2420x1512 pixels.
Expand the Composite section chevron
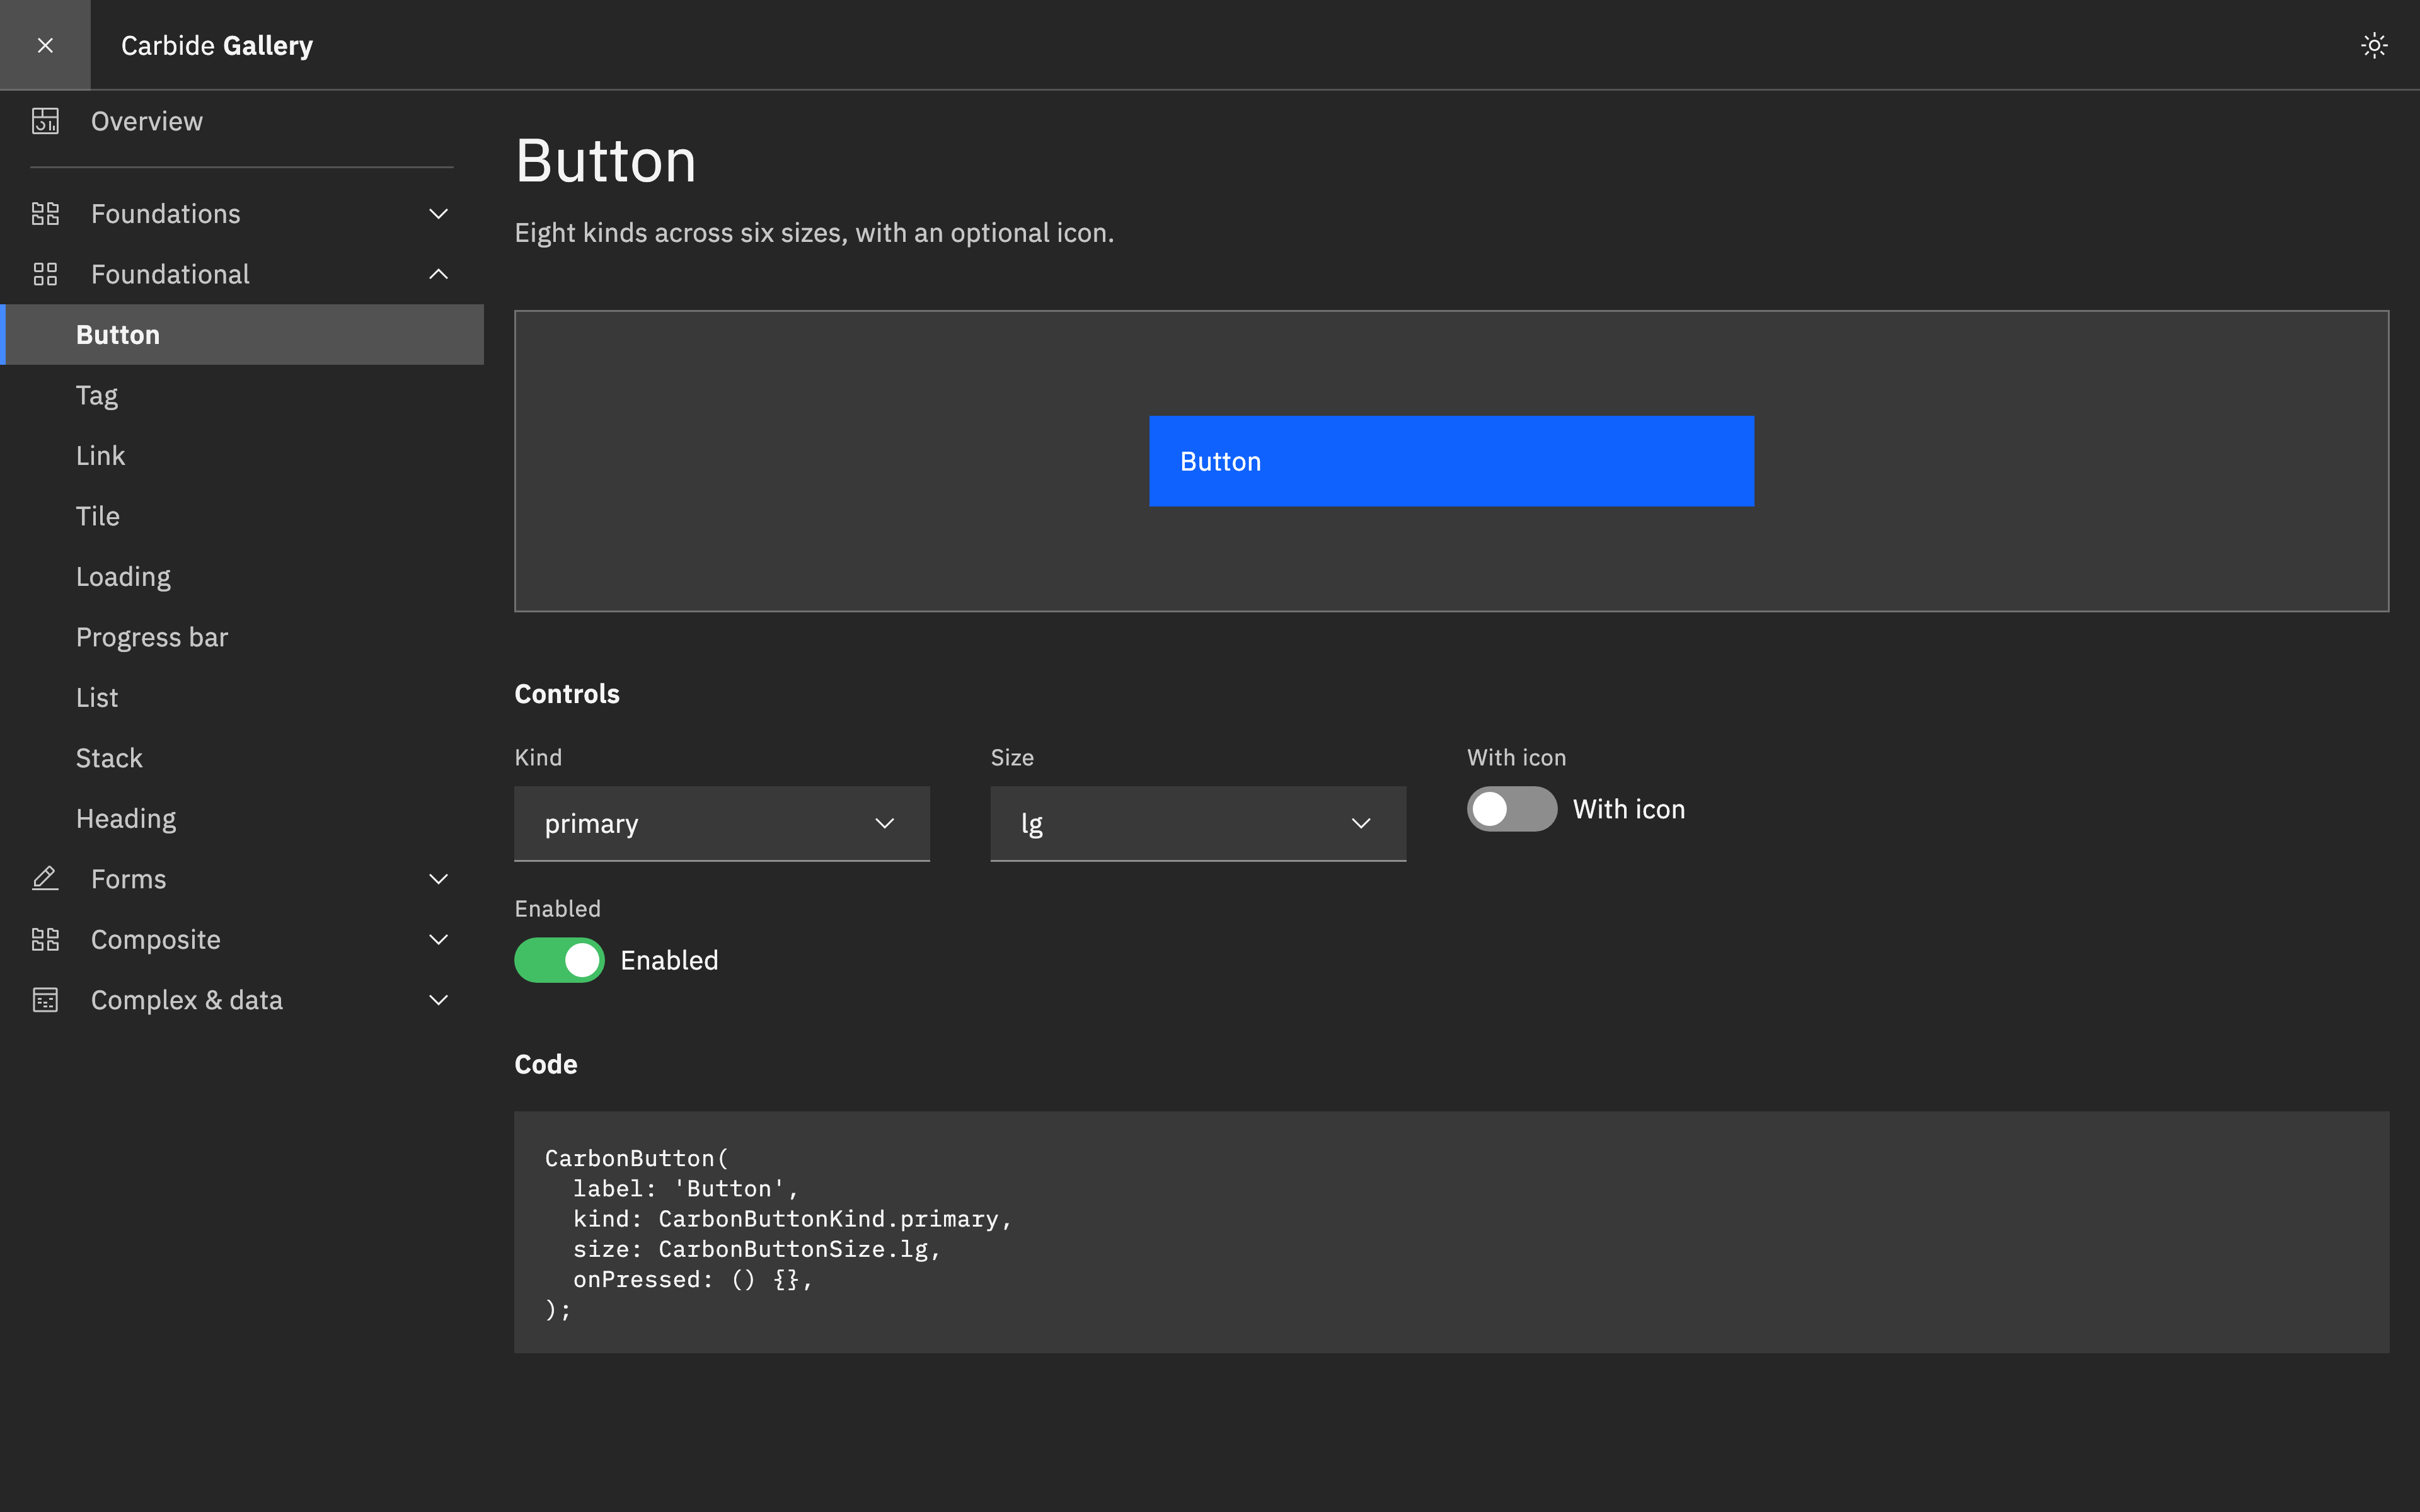point(438,939)
